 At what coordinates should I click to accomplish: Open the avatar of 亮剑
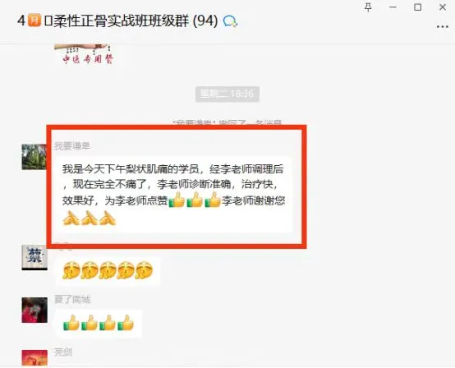pyautogui.click(x=34, y=357)
